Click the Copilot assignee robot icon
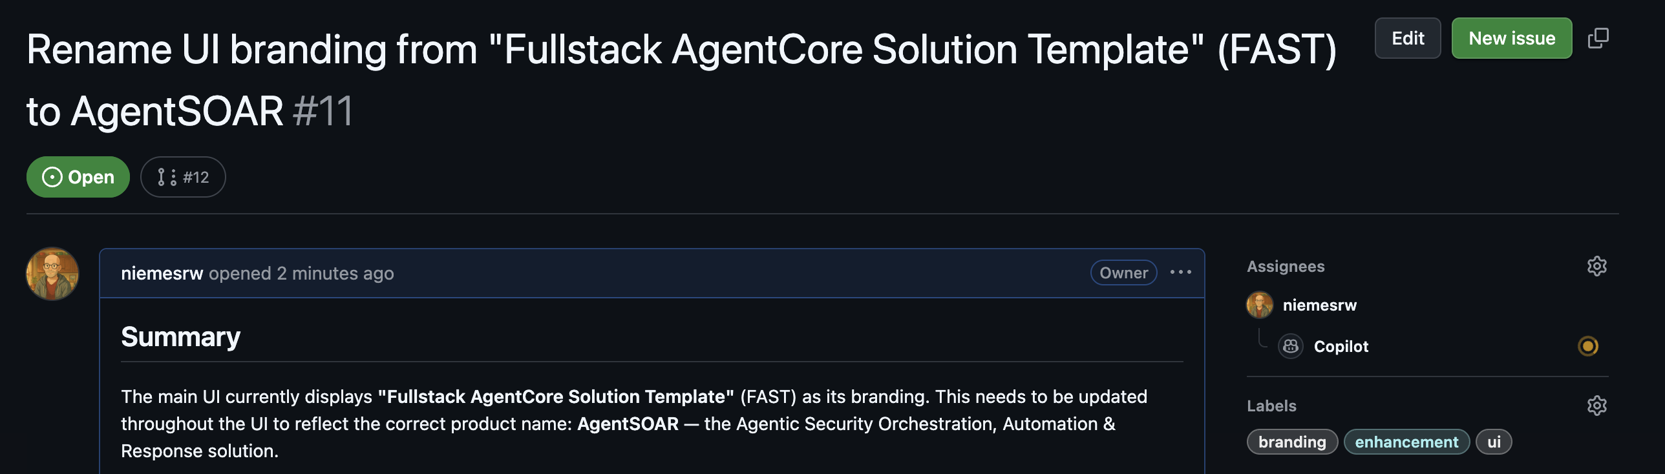Screen dimensions: 1665x474 click(1291, 347)
